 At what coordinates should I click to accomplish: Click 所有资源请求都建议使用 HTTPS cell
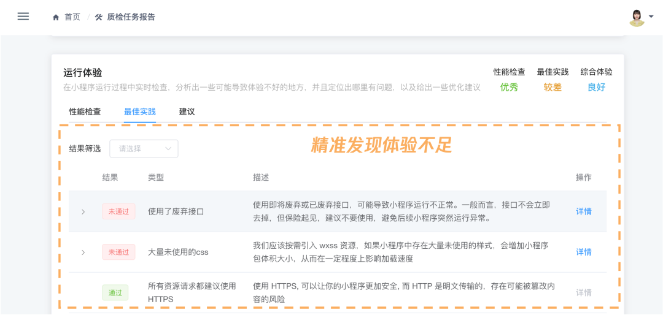[192, 292]
